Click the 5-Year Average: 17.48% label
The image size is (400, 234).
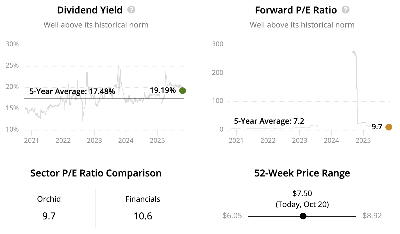coord(72,91)
